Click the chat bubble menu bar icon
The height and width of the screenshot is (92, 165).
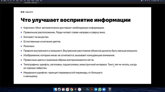point(142,1)
